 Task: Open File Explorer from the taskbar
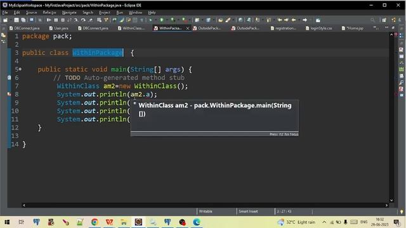[x=124, y=222]
